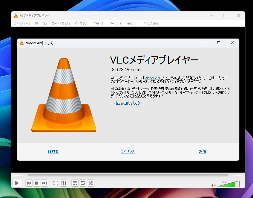Open the 再生 dropdown menu

[40, 23]
